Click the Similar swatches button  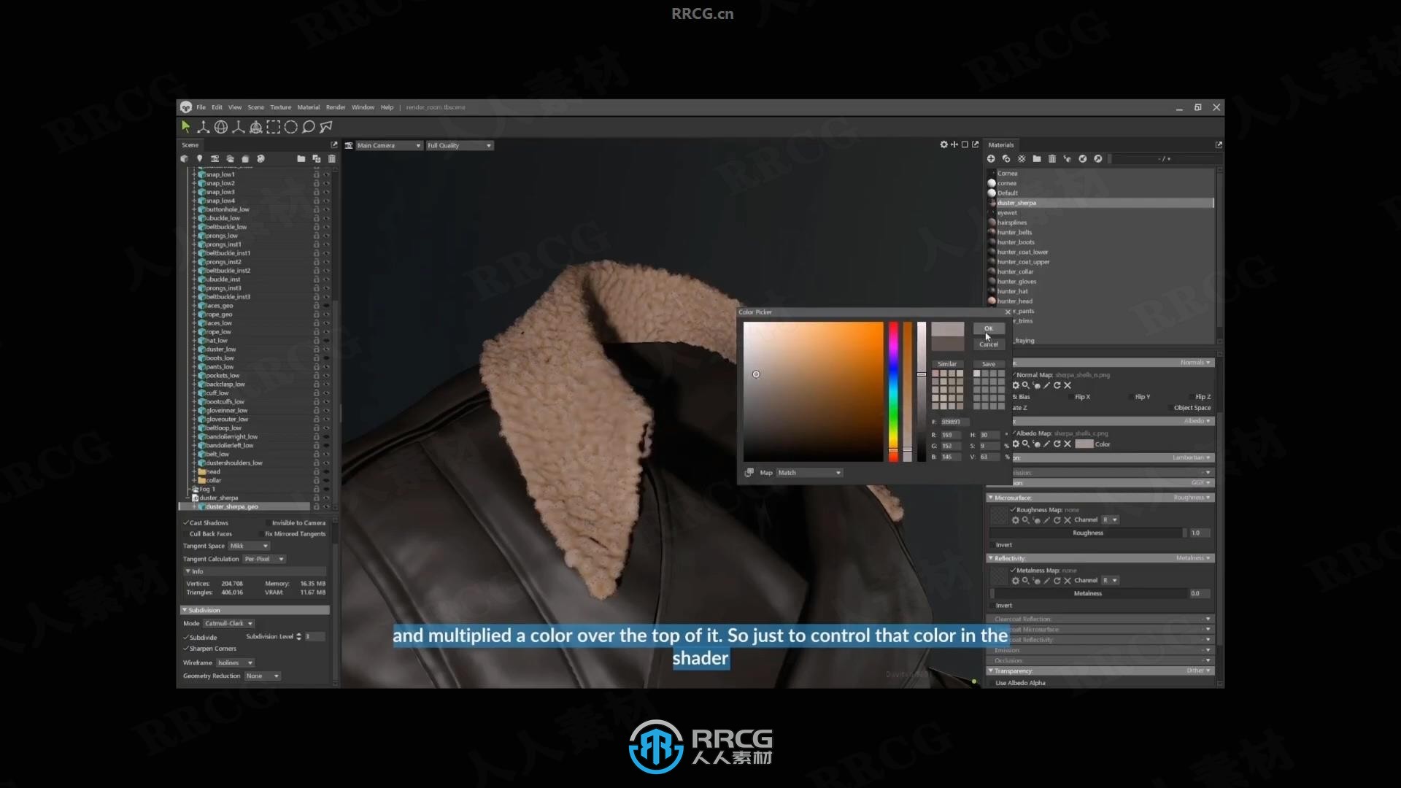tap(947, 364)
